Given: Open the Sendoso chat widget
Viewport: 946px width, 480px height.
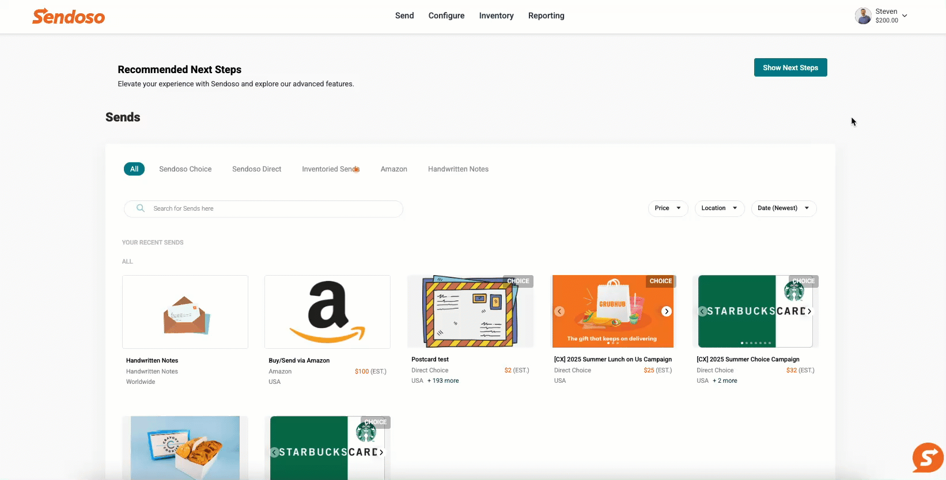Looking at the screenshot, I should (928, 458).
